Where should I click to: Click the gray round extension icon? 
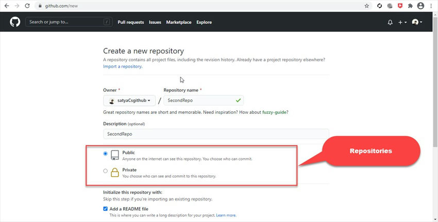click(390, 6)
